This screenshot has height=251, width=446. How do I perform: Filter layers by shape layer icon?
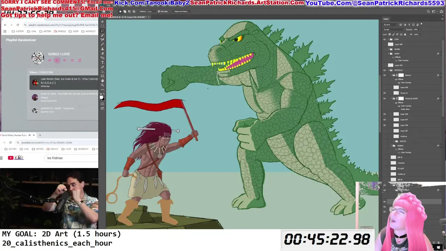413,25
